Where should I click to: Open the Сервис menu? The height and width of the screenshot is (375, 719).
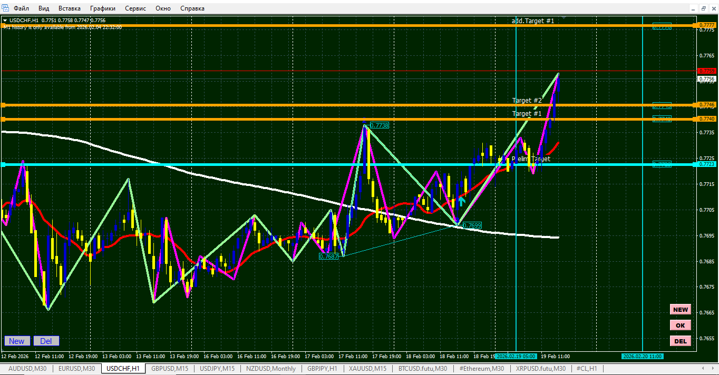pos(136,8)
